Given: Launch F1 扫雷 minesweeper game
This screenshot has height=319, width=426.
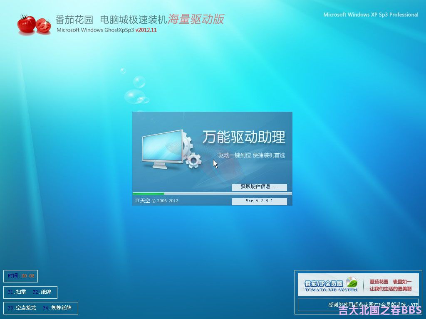Looking at the screenshot, I should point(17,292).
